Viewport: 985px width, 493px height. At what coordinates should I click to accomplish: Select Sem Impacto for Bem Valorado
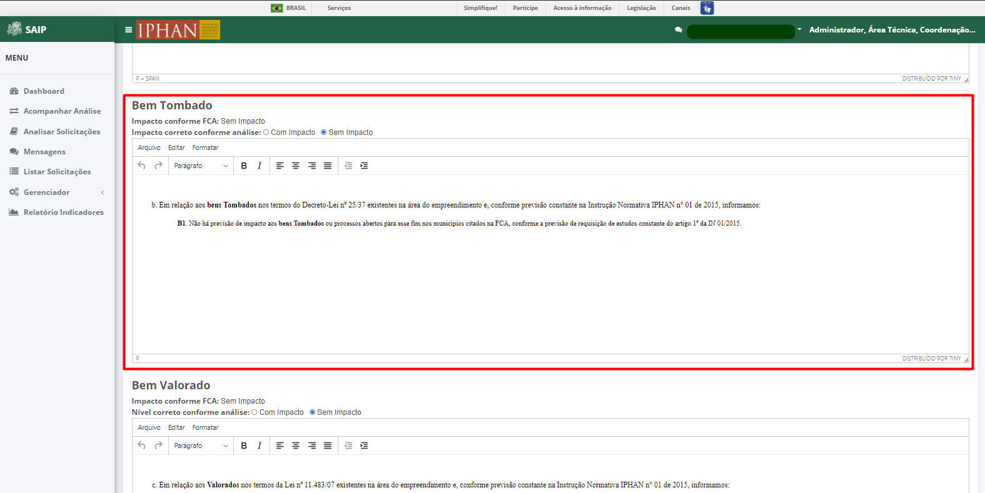[313, 412]
